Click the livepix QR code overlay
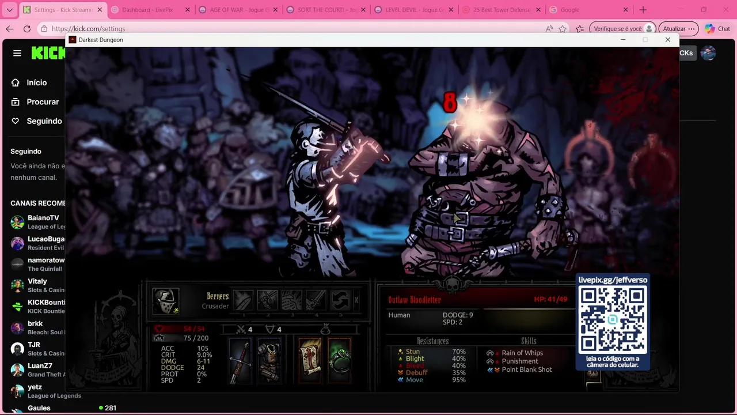 coord(613,322)
